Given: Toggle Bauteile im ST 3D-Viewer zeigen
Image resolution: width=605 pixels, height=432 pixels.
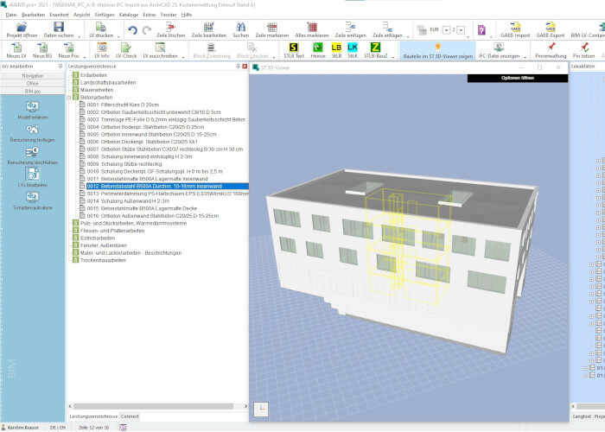Looking at the screenshot, I should 438,50.
